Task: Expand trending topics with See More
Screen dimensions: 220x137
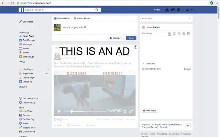Action: coord(150,63)
